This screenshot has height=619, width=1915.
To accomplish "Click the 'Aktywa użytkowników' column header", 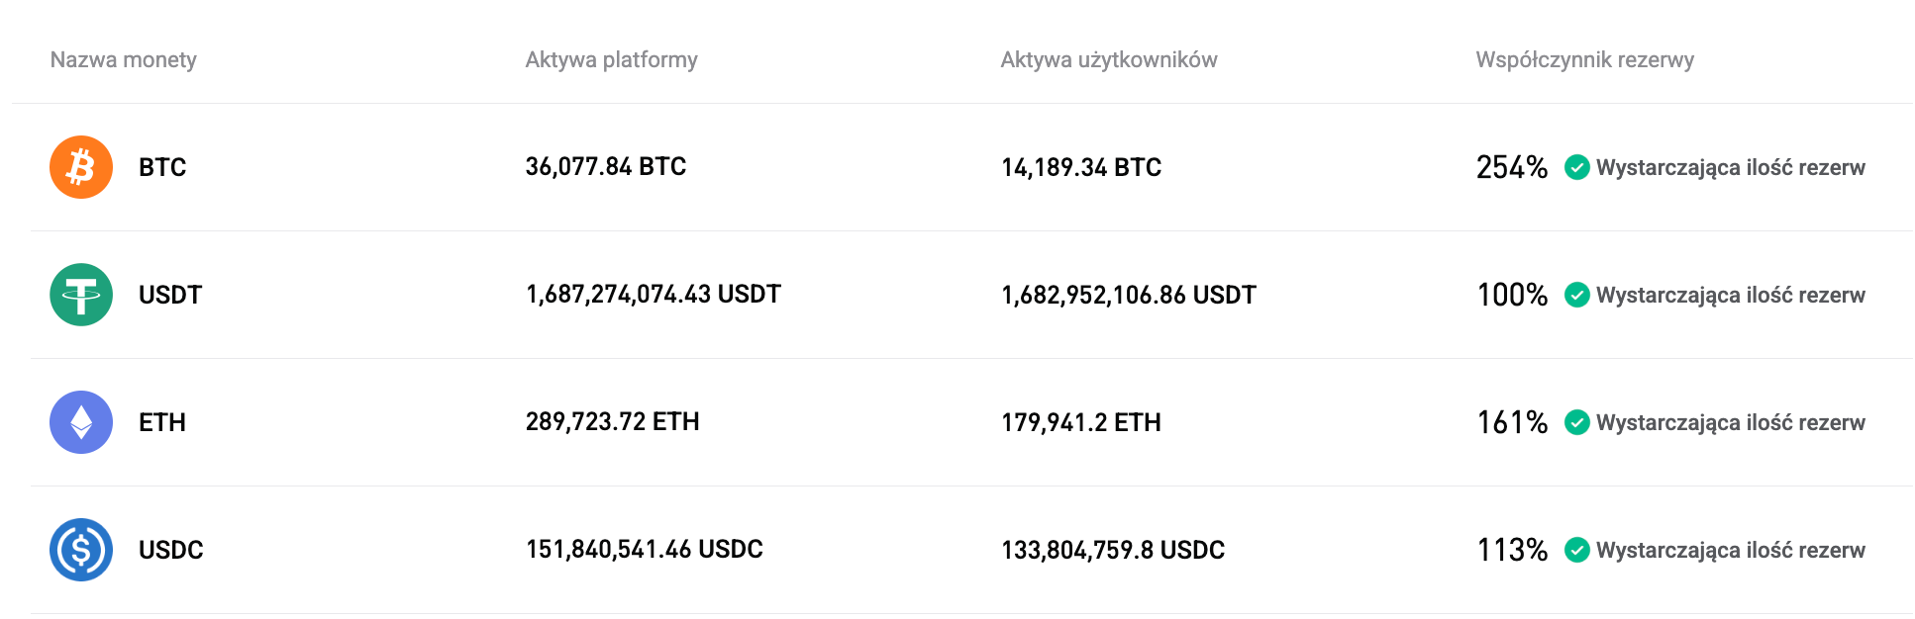I will pyautogui.click(x=1110, y=59).
